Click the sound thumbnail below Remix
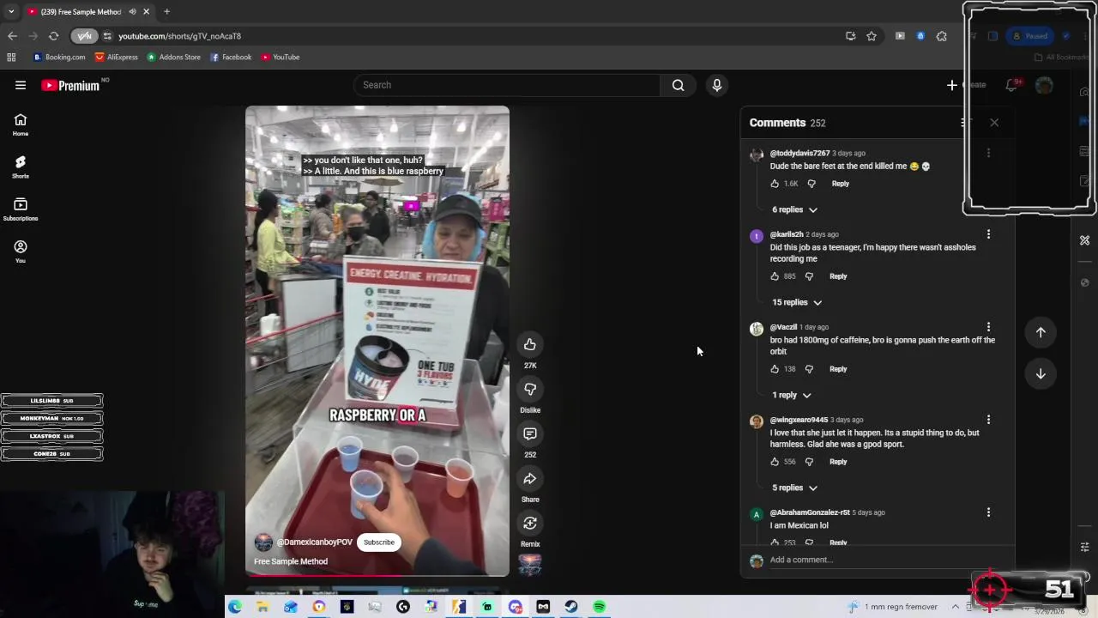Screen dimensions: 1098x618 pyautogui.click(x=530, y=565)
